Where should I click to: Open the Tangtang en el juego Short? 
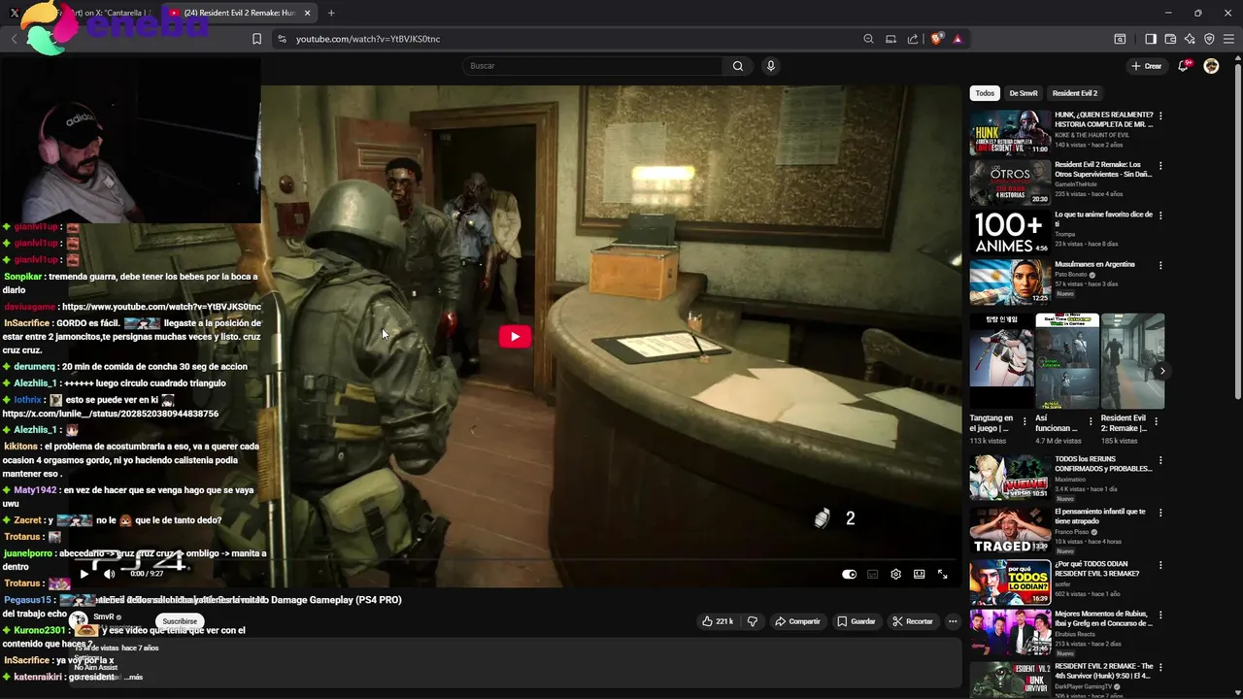point(1001,361)
